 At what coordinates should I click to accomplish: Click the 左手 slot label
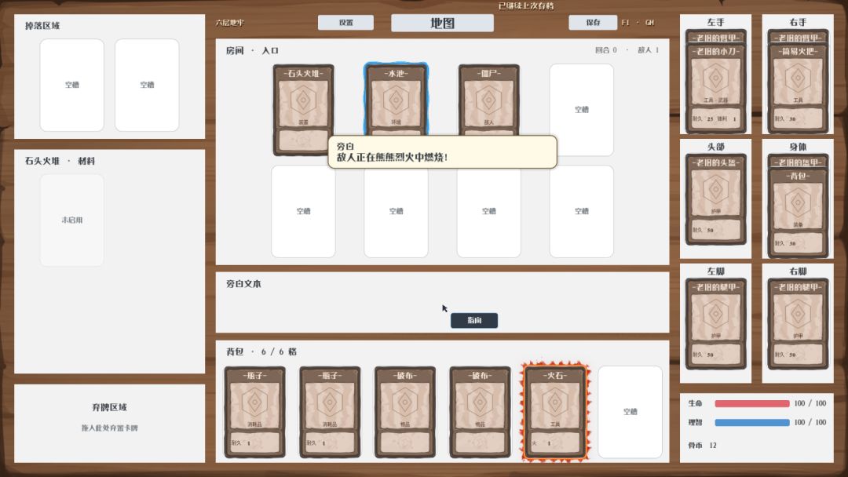click(715, 22)
